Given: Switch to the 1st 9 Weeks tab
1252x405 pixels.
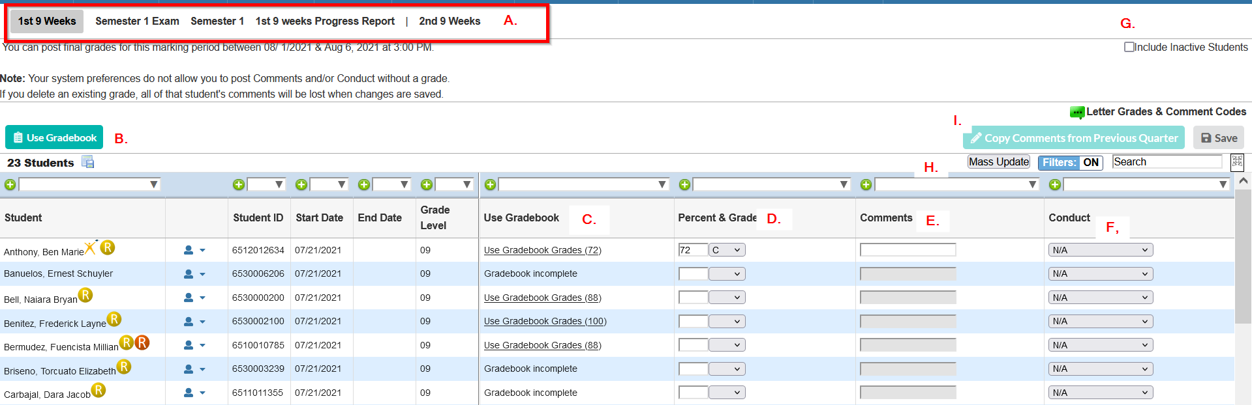Looking at the screenshot, I should (x=47, y=21).
